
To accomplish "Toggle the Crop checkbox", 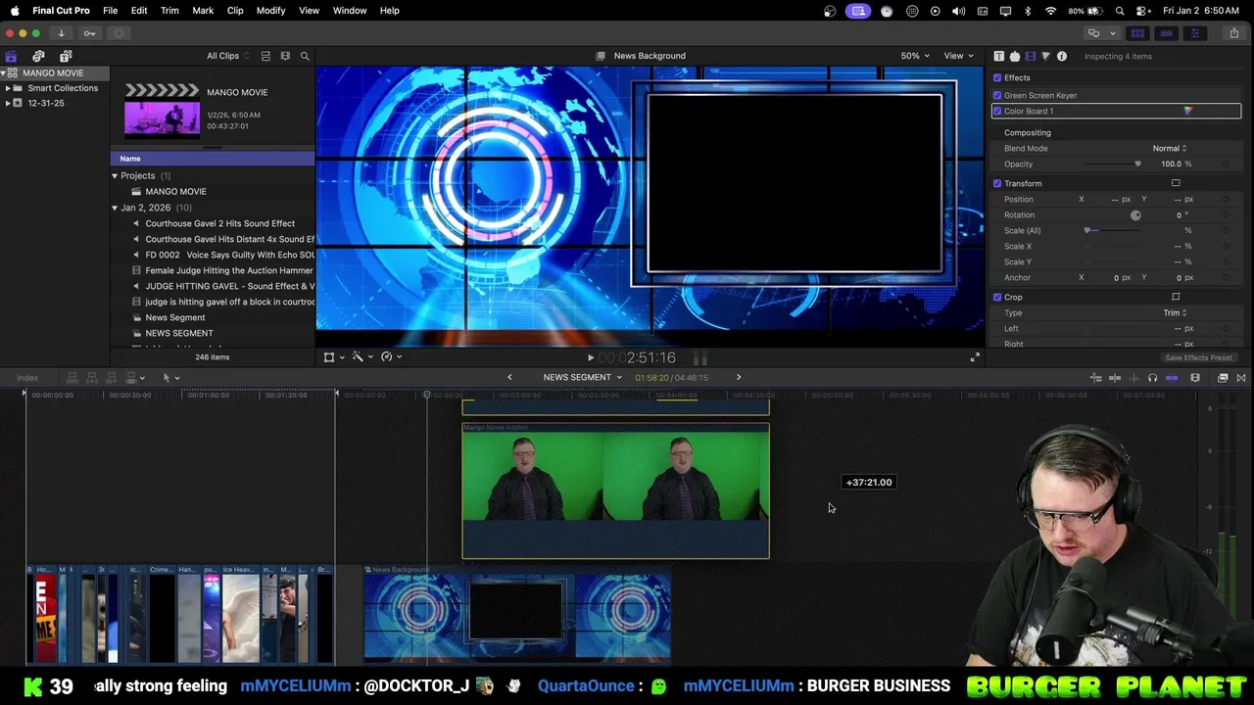I will [x=997, y=297].
